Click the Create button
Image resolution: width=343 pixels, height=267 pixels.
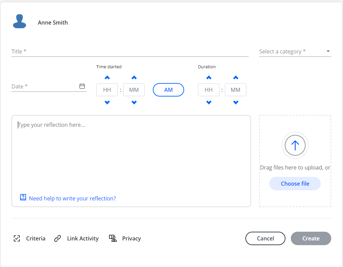pos(311,238)
